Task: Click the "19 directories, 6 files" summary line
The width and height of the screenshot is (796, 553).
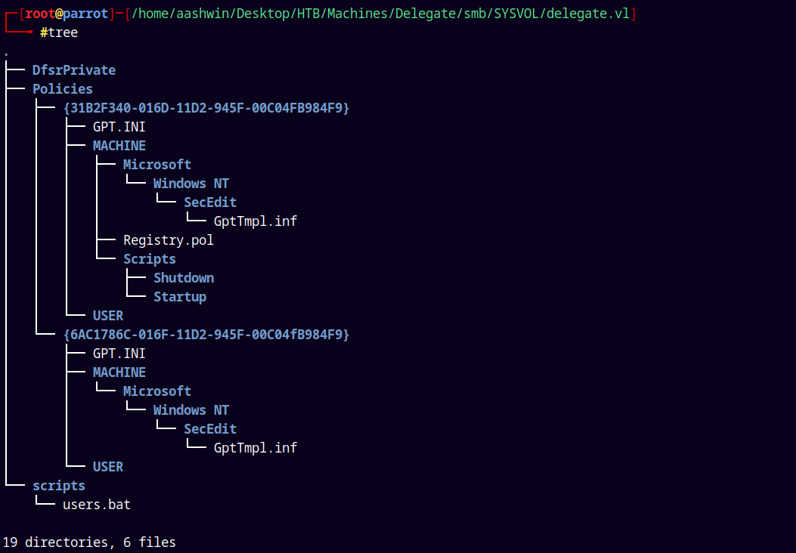Action: click(x=89, y=542)
